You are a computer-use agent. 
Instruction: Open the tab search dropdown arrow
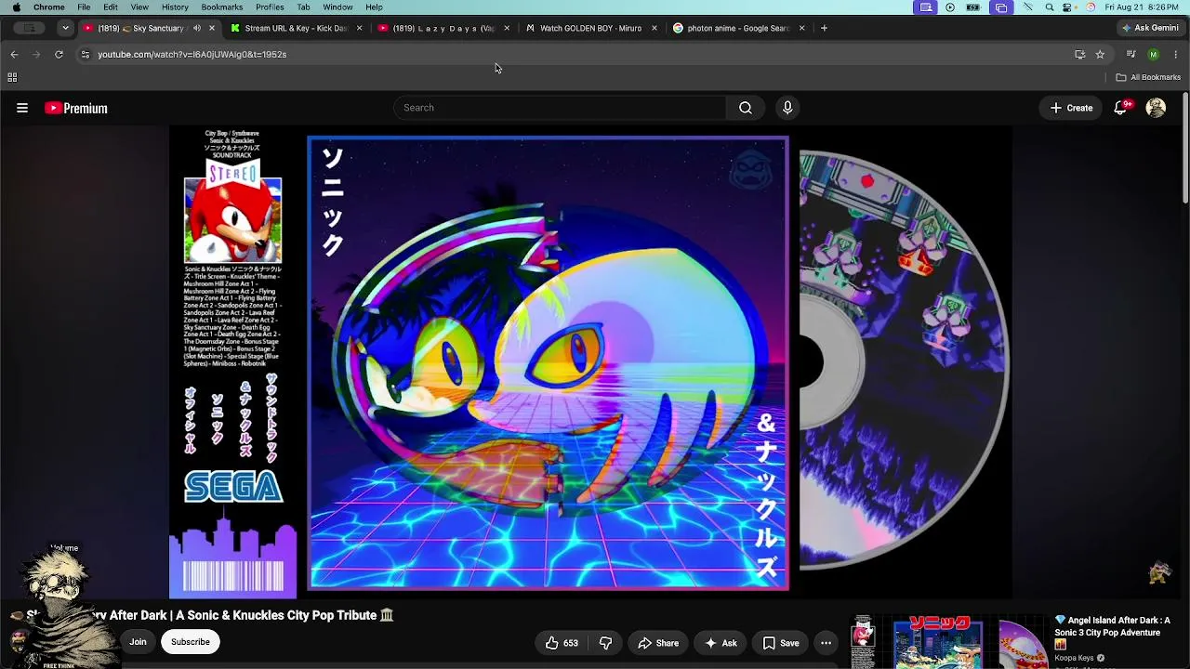click(x=65, y=28)
